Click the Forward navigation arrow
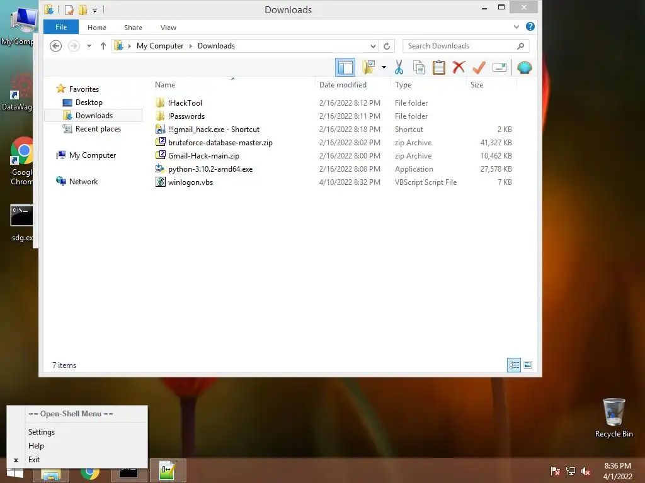645x483 pixels. pos(74,45)
